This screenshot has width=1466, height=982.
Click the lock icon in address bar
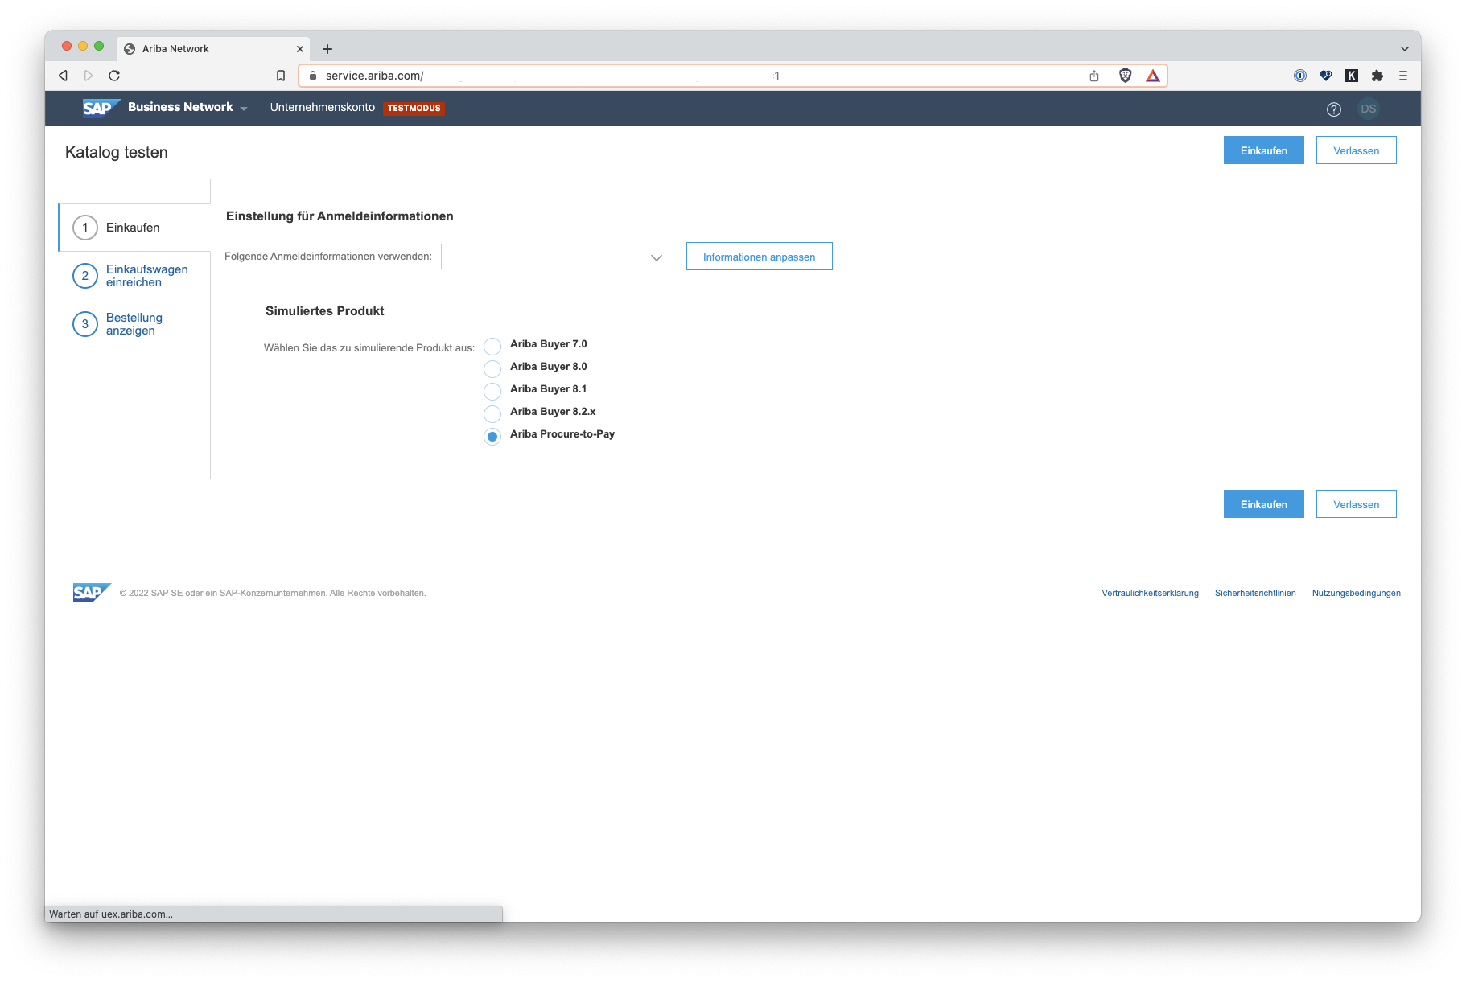[x=313, y=76]
